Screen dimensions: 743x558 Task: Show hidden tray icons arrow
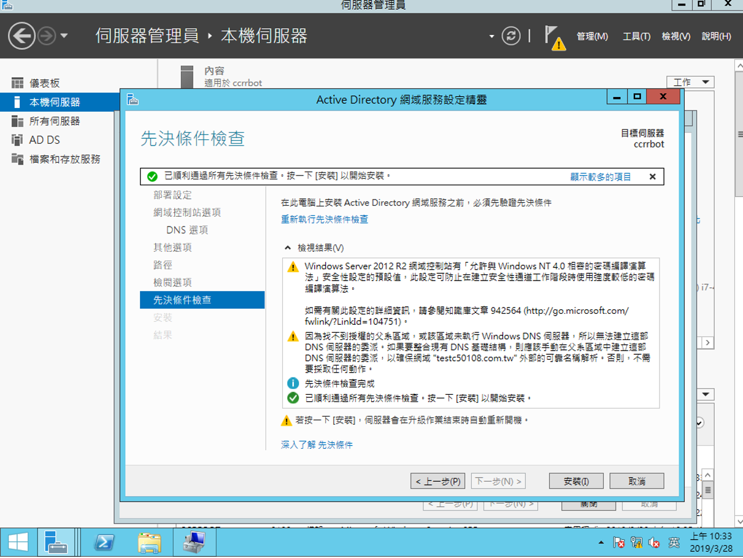click(601, 543)
